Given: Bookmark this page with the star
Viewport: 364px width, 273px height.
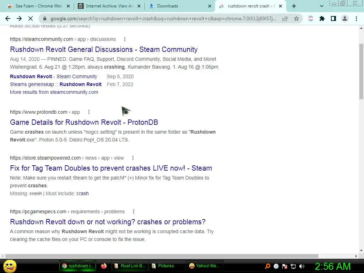Looking at the screenshot, I should (x=296, y=18).
